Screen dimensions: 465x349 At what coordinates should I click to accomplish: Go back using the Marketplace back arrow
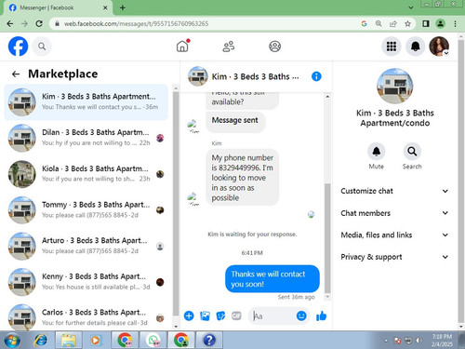pyautogui.click(x=16, y=74)
